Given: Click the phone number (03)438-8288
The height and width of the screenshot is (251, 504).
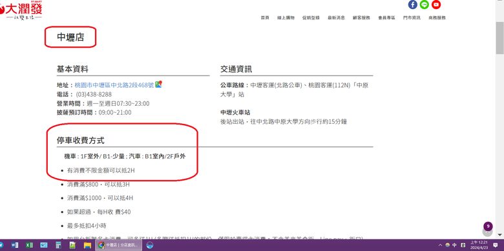Looking at the screenshot, I should [94, 94].
